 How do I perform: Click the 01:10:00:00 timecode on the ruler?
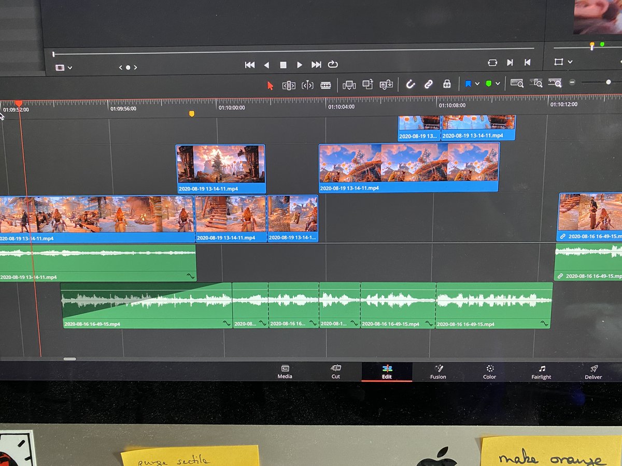click(231, 108)
